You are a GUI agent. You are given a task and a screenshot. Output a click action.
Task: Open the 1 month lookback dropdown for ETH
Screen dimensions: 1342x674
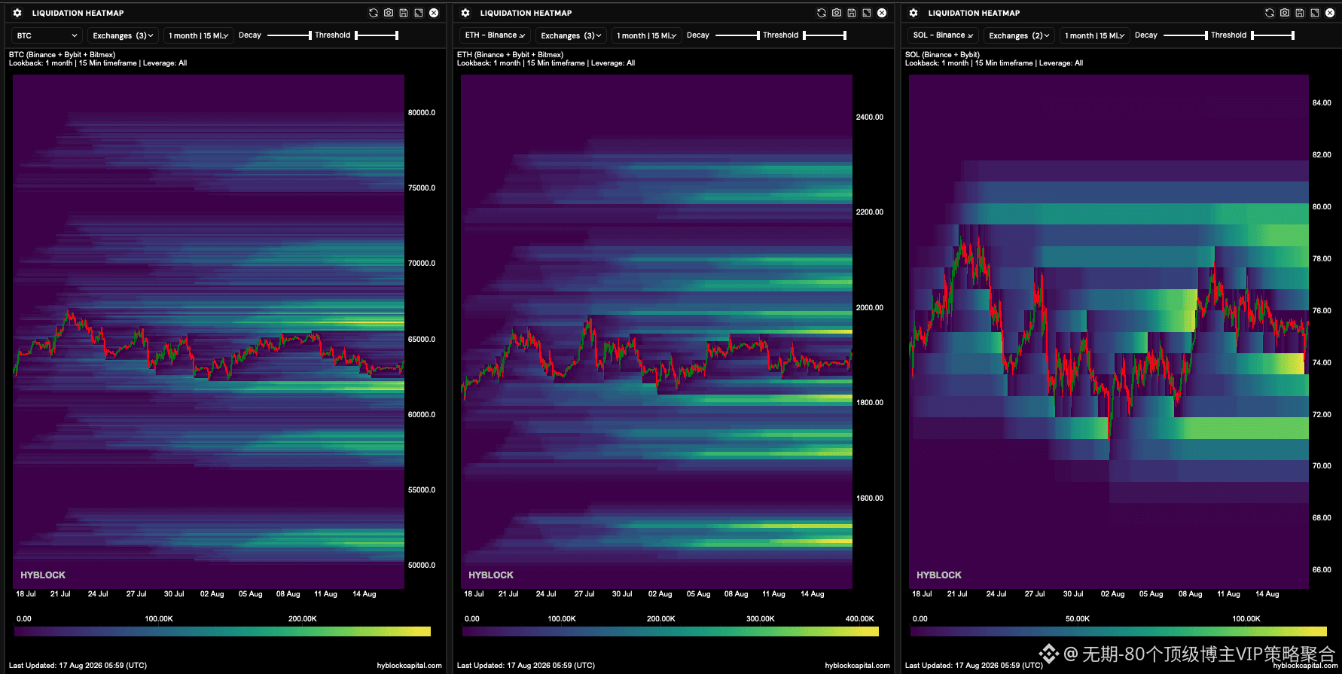[x=647, y=35]
